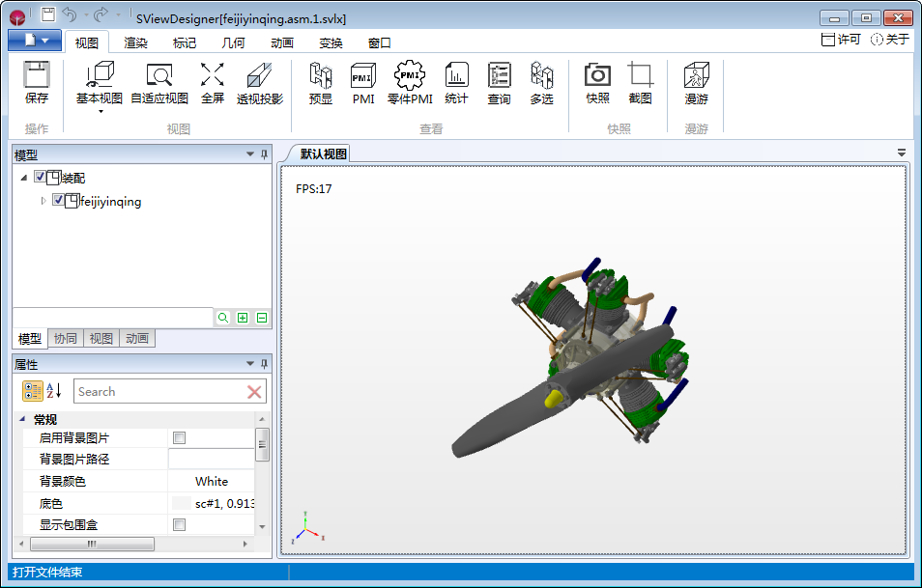
Task: Click the green collapse-all minus icon
Action: coord(262,318)
